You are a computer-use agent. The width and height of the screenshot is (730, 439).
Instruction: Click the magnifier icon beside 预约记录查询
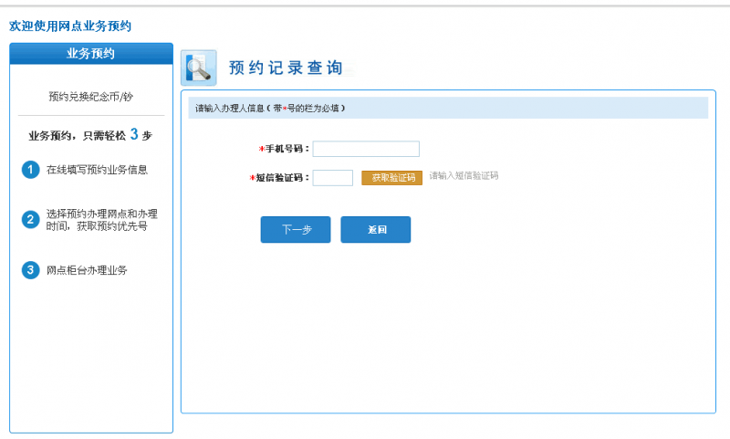coord(198,68)
